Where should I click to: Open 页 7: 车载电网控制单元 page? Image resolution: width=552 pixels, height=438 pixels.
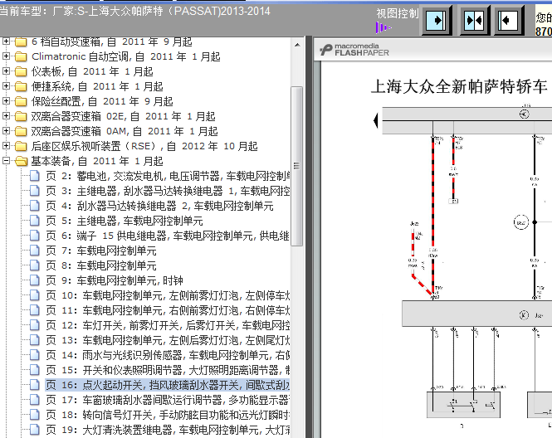[x=101, y=251]
